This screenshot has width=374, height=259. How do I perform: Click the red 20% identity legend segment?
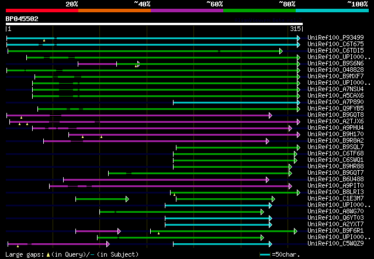click(x=42, y=11)
